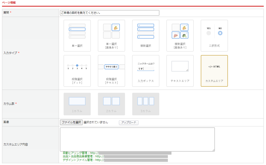Click the カスタムエリア HTML tile

tap(214, 71)
